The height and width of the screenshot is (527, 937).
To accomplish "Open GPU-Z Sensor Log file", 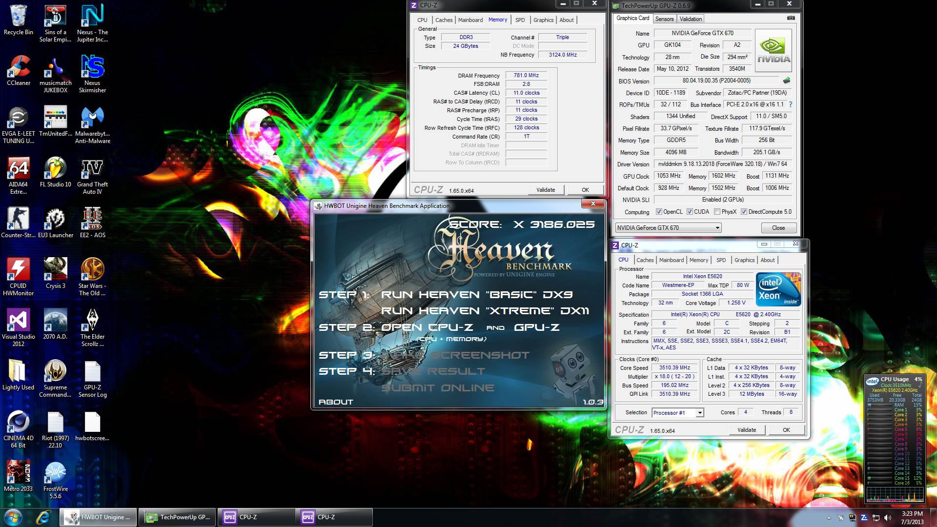I will [x=92, y=379].
